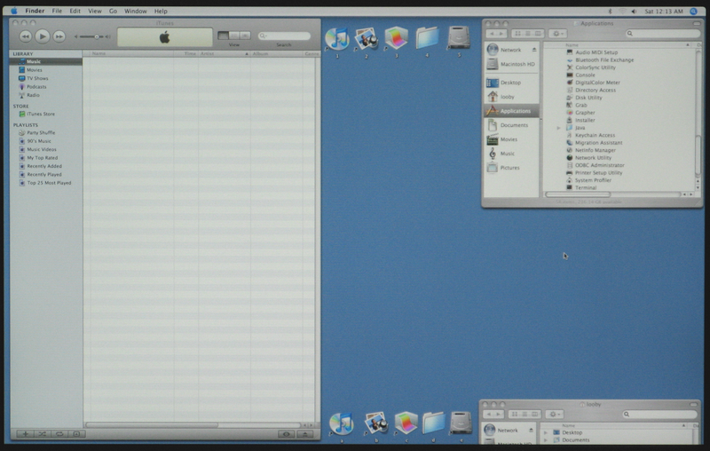The height and width of the screenshot is (451, 710).
Task: Select iTunes Cover Flow view button
Action: tap(245, 36)
